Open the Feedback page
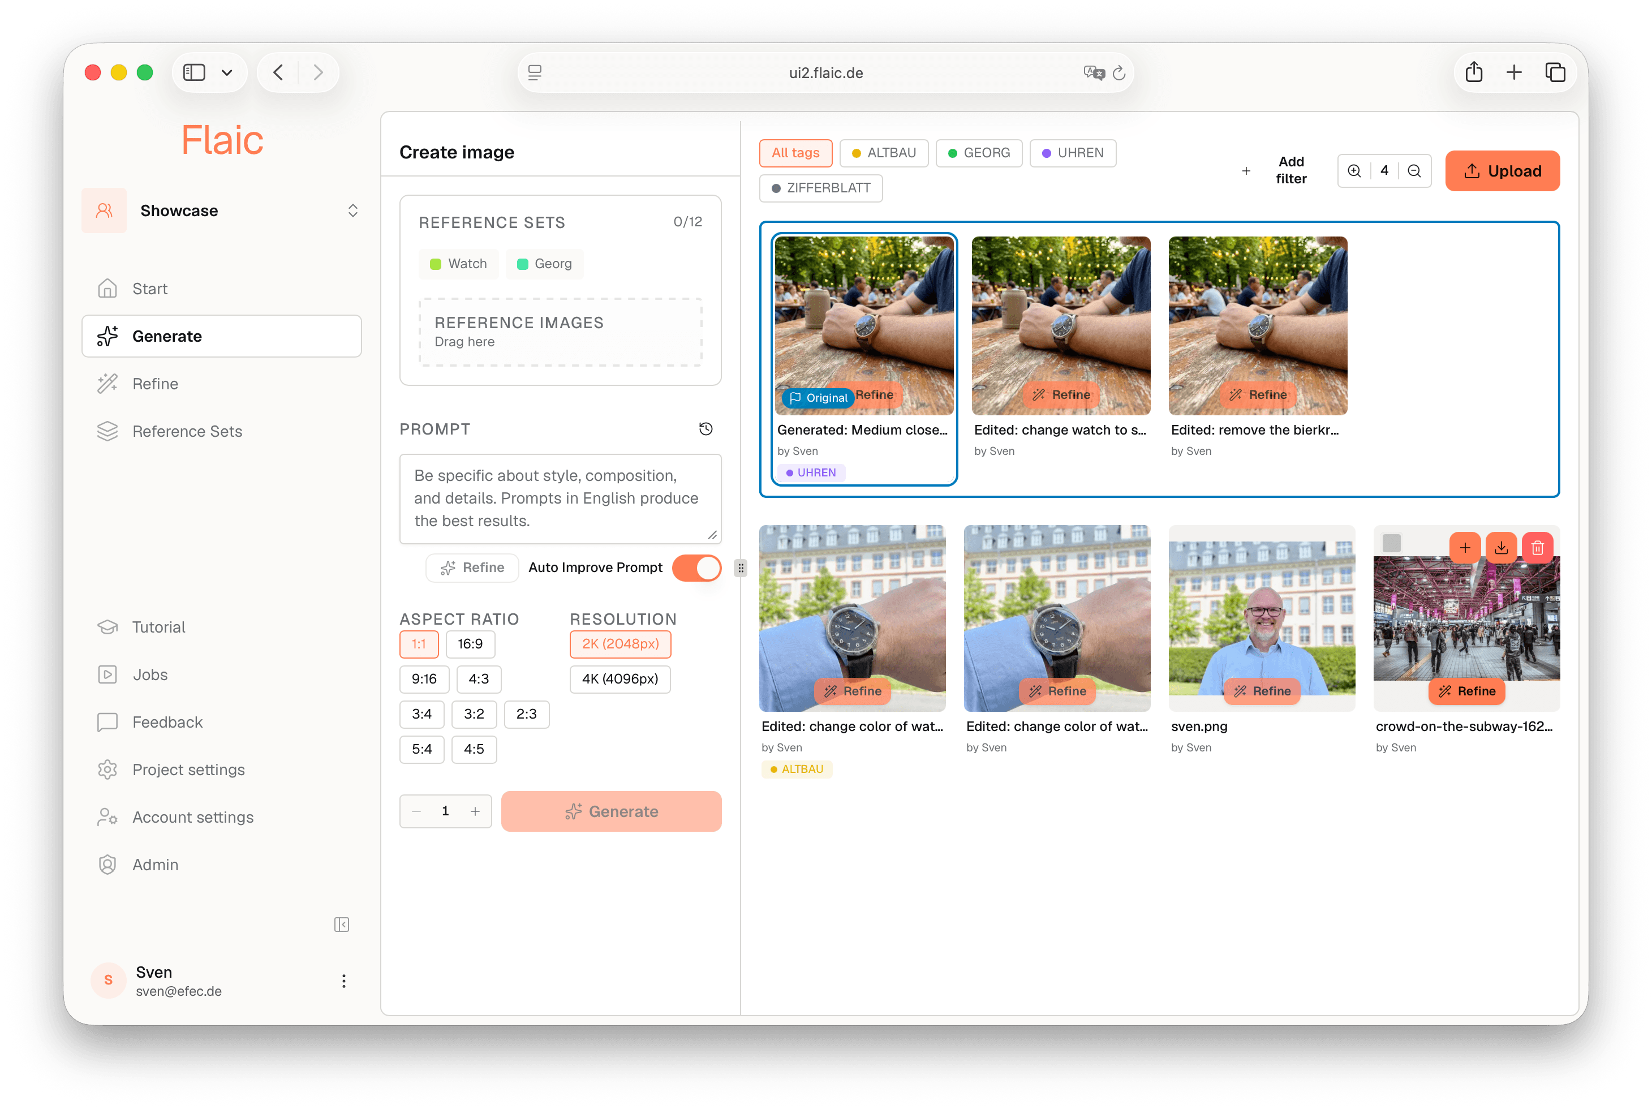This screenshot has height=1109, width=1652. [x=222, y=722]
